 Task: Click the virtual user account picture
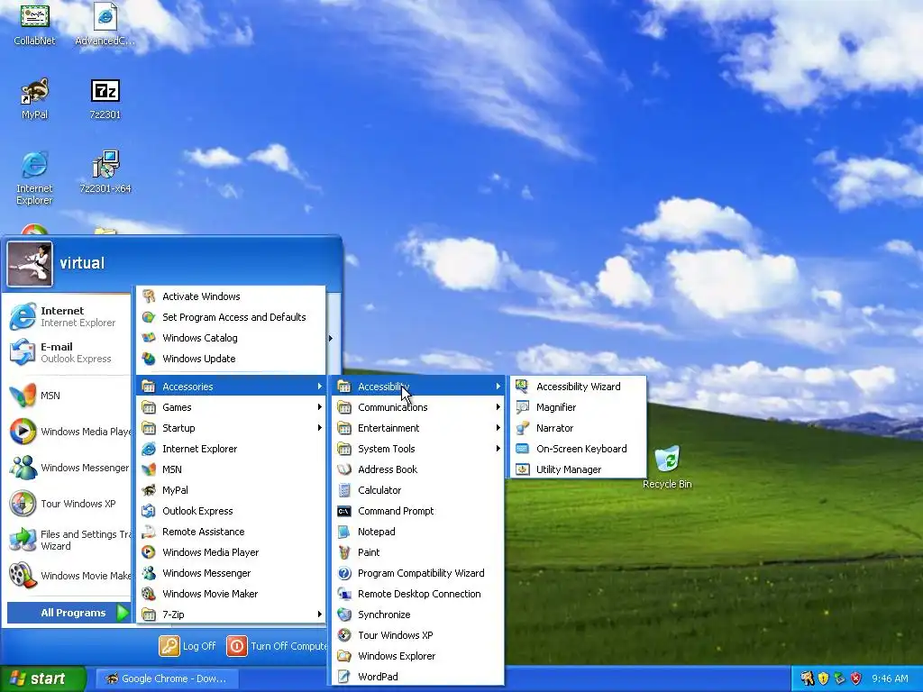click(30, 264)
